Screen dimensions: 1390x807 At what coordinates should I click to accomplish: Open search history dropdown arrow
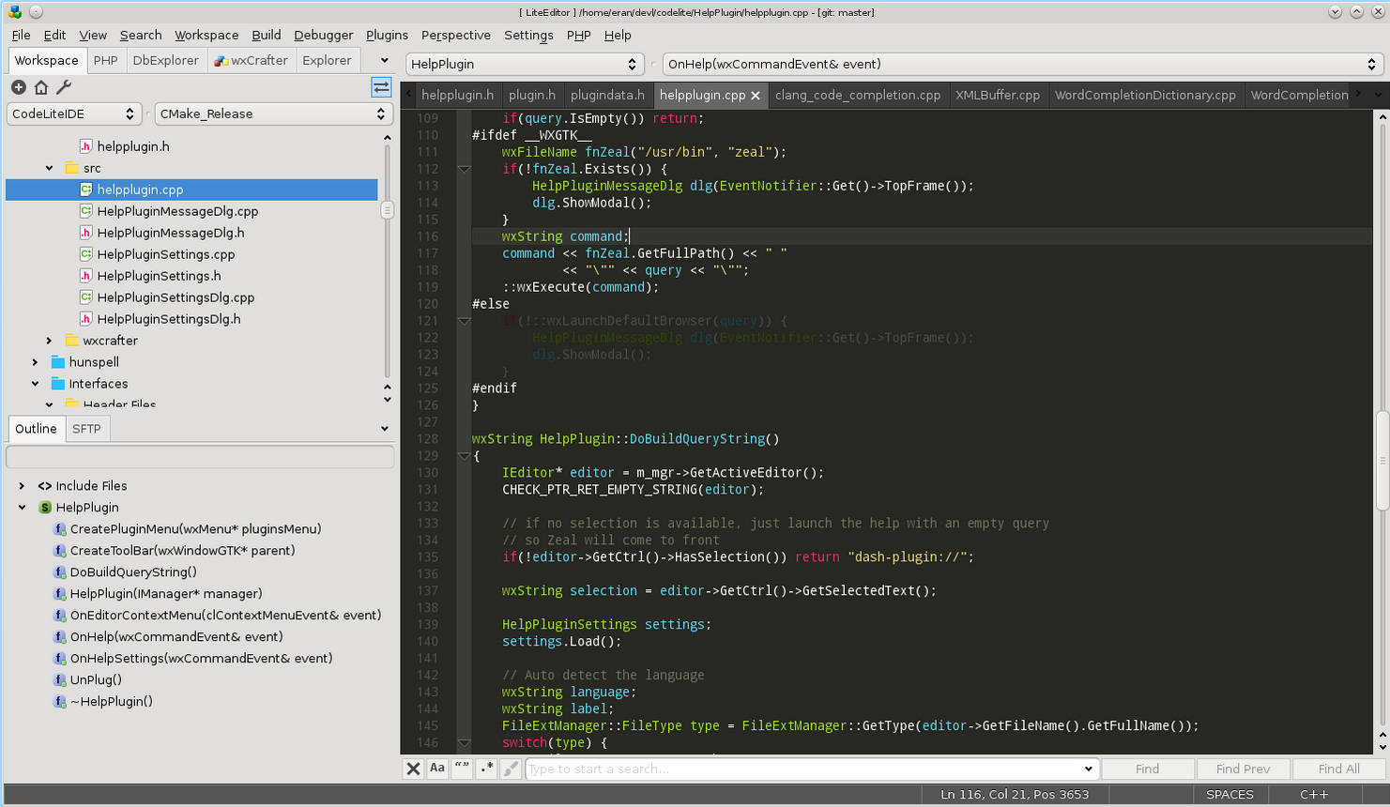(x=1088, y=769)
